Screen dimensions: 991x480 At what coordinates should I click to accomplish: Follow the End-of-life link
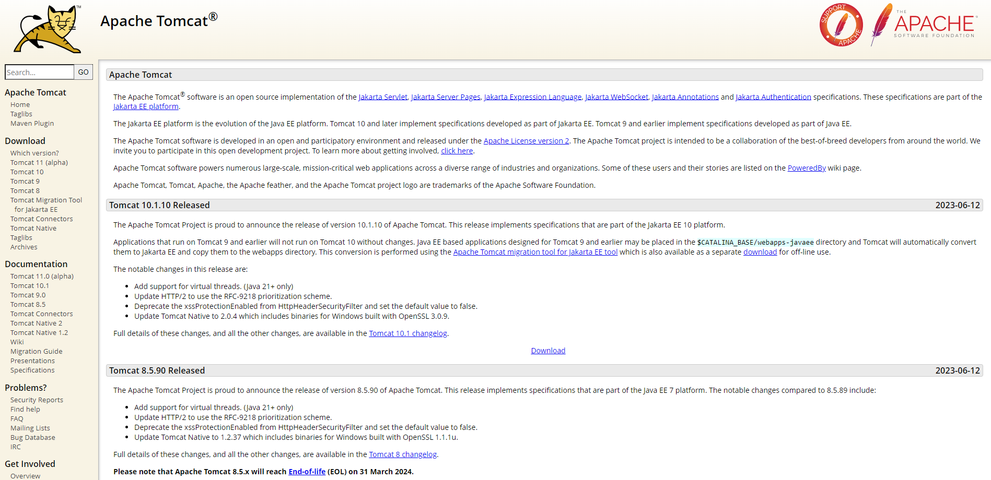pos(307,472)
